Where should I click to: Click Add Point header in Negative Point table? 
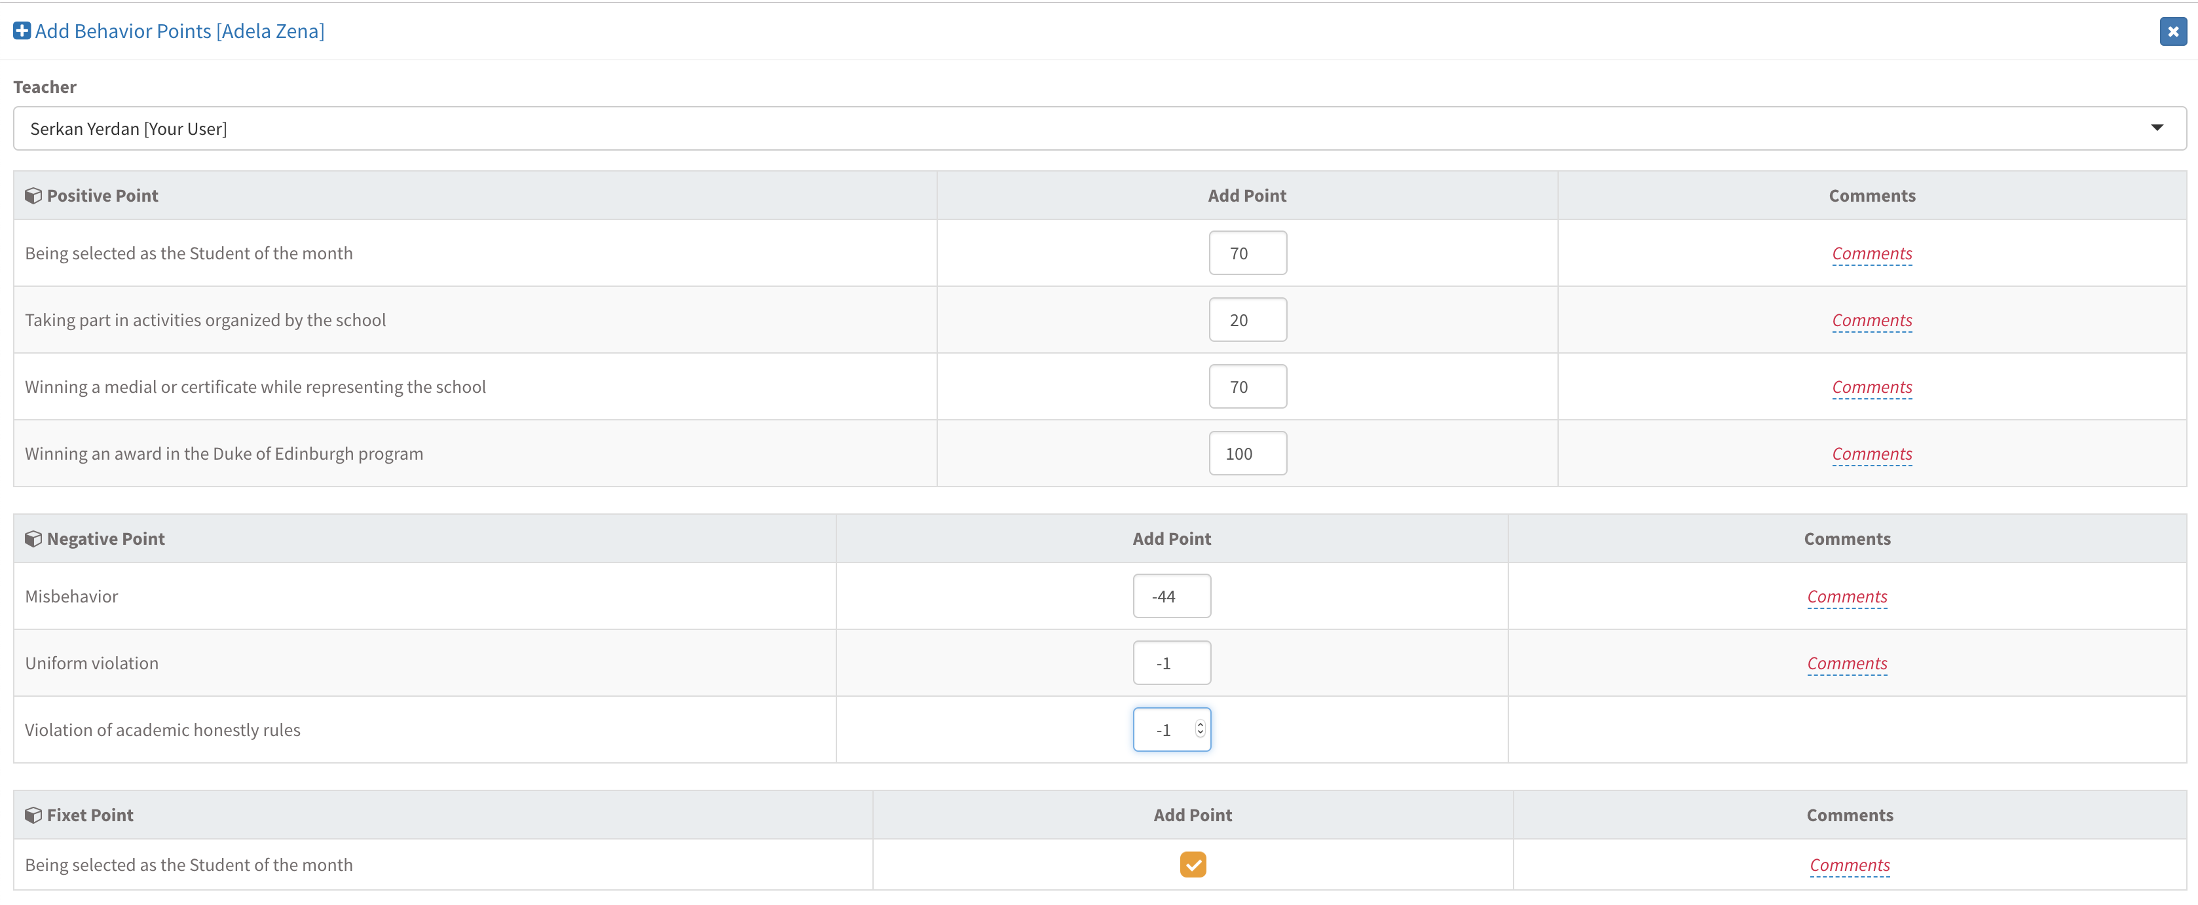1172,539
